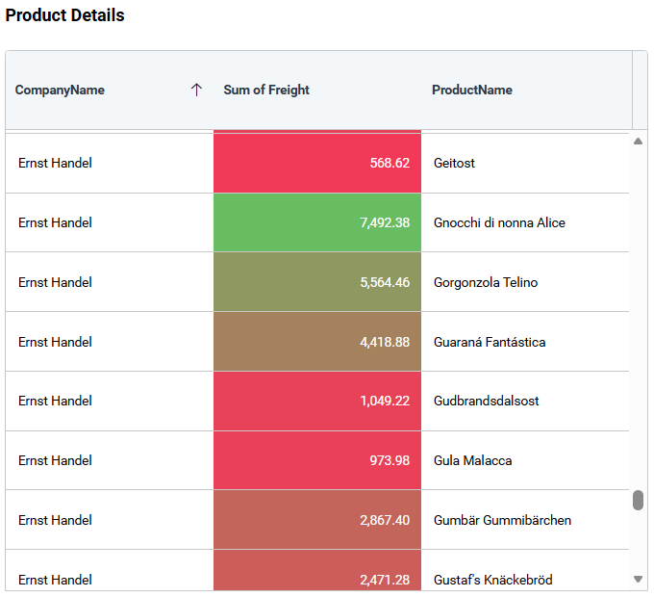Select the 973.98 freight cell
The image size is (654, 597).
317,460
